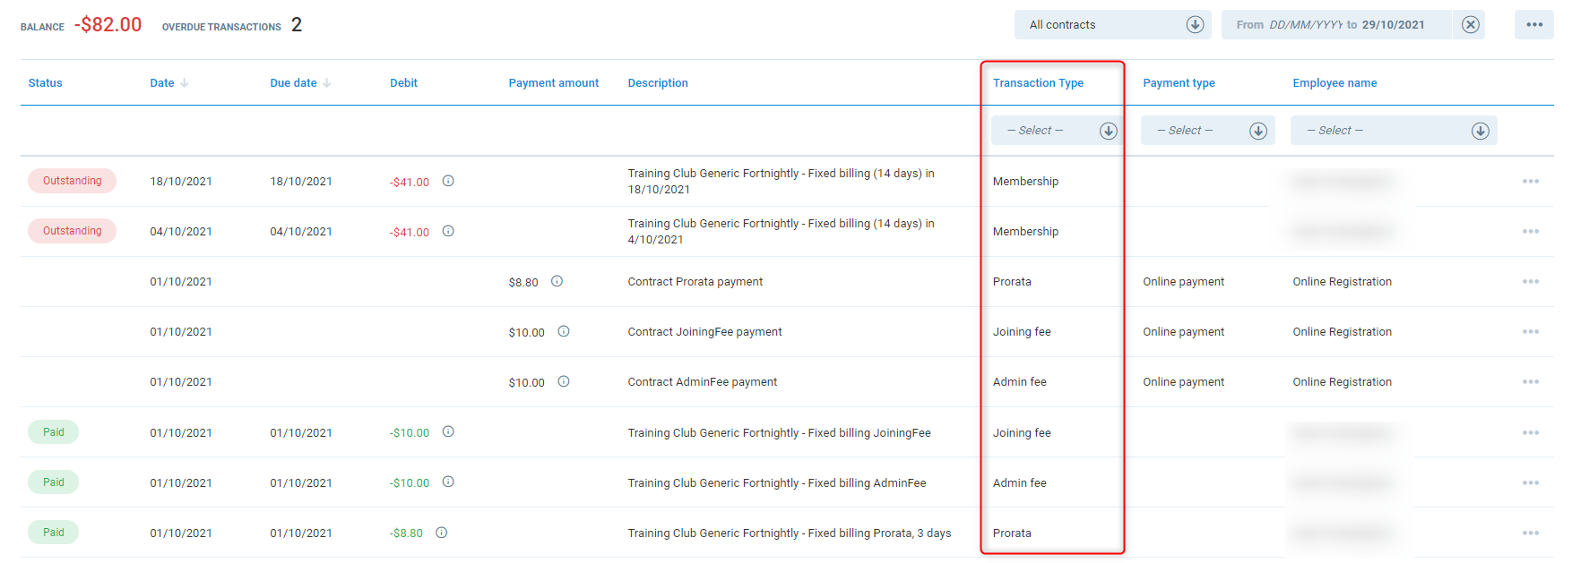Click the Status column header
This screenshot has width=1572, height=563.
(45, 83)
